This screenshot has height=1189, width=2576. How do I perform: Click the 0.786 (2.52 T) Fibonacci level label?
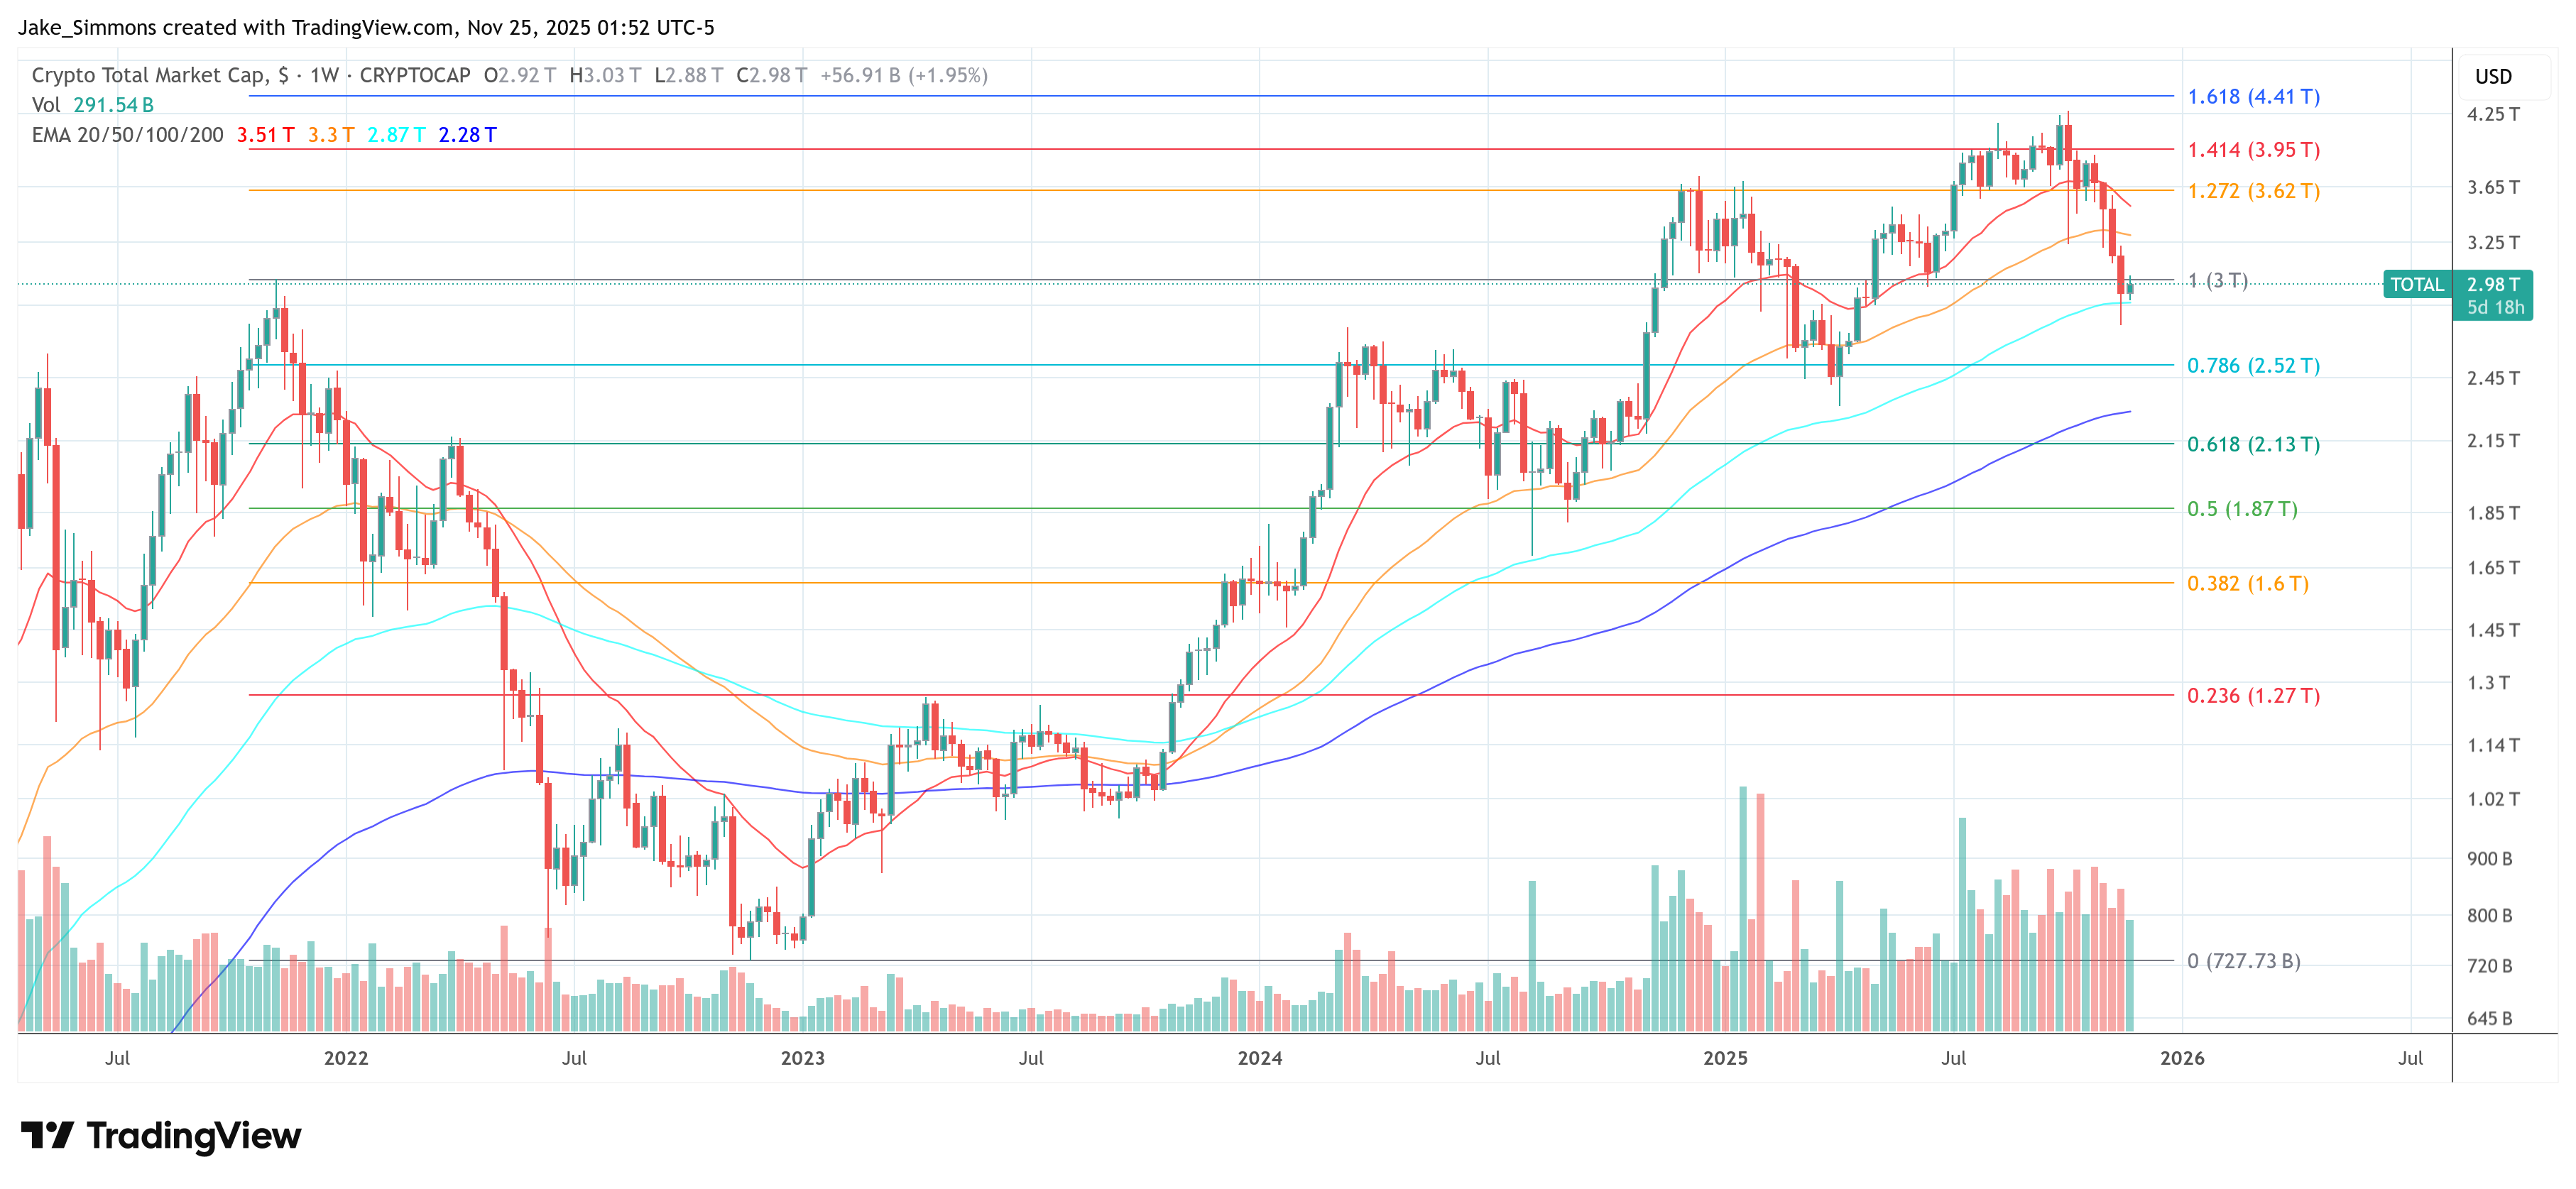tap(2253, 366)
